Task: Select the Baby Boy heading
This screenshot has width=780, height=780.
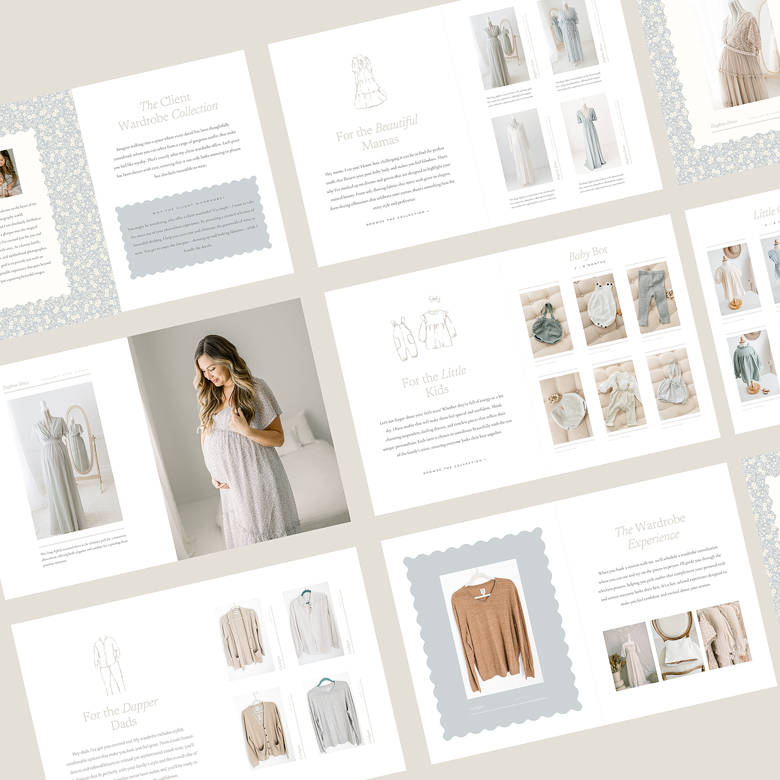Action: pos(589,254)
